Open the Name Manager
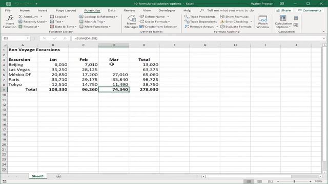Screen dimensions: 328x184 pos(131,21)
